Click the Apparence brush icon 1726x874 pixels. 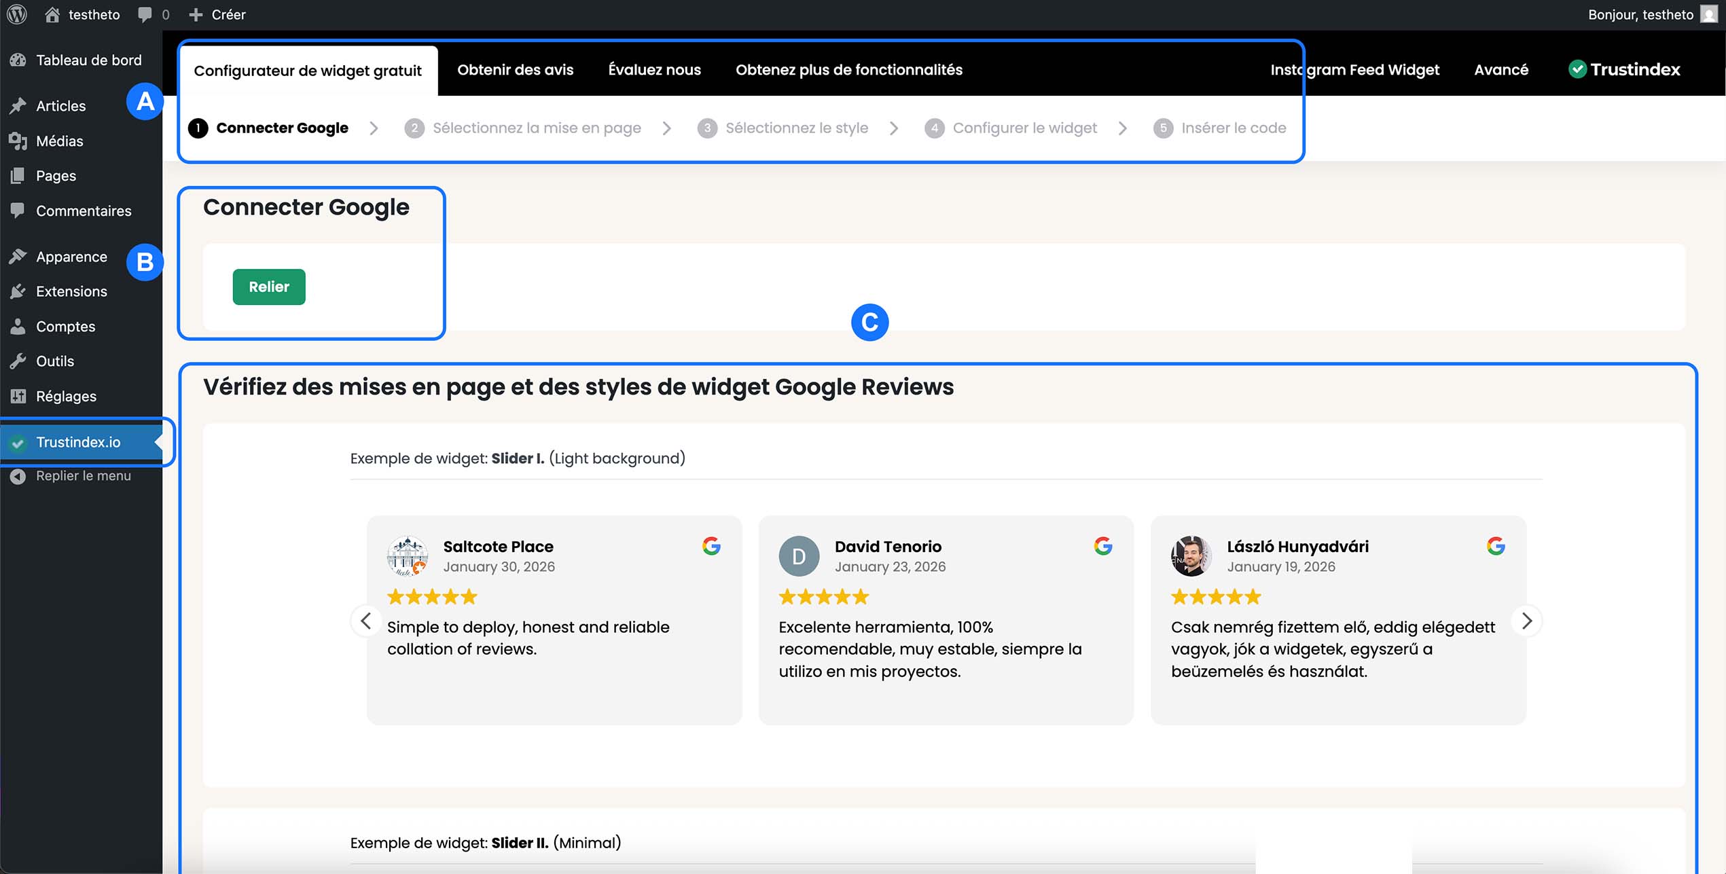(x=18, y=256)
